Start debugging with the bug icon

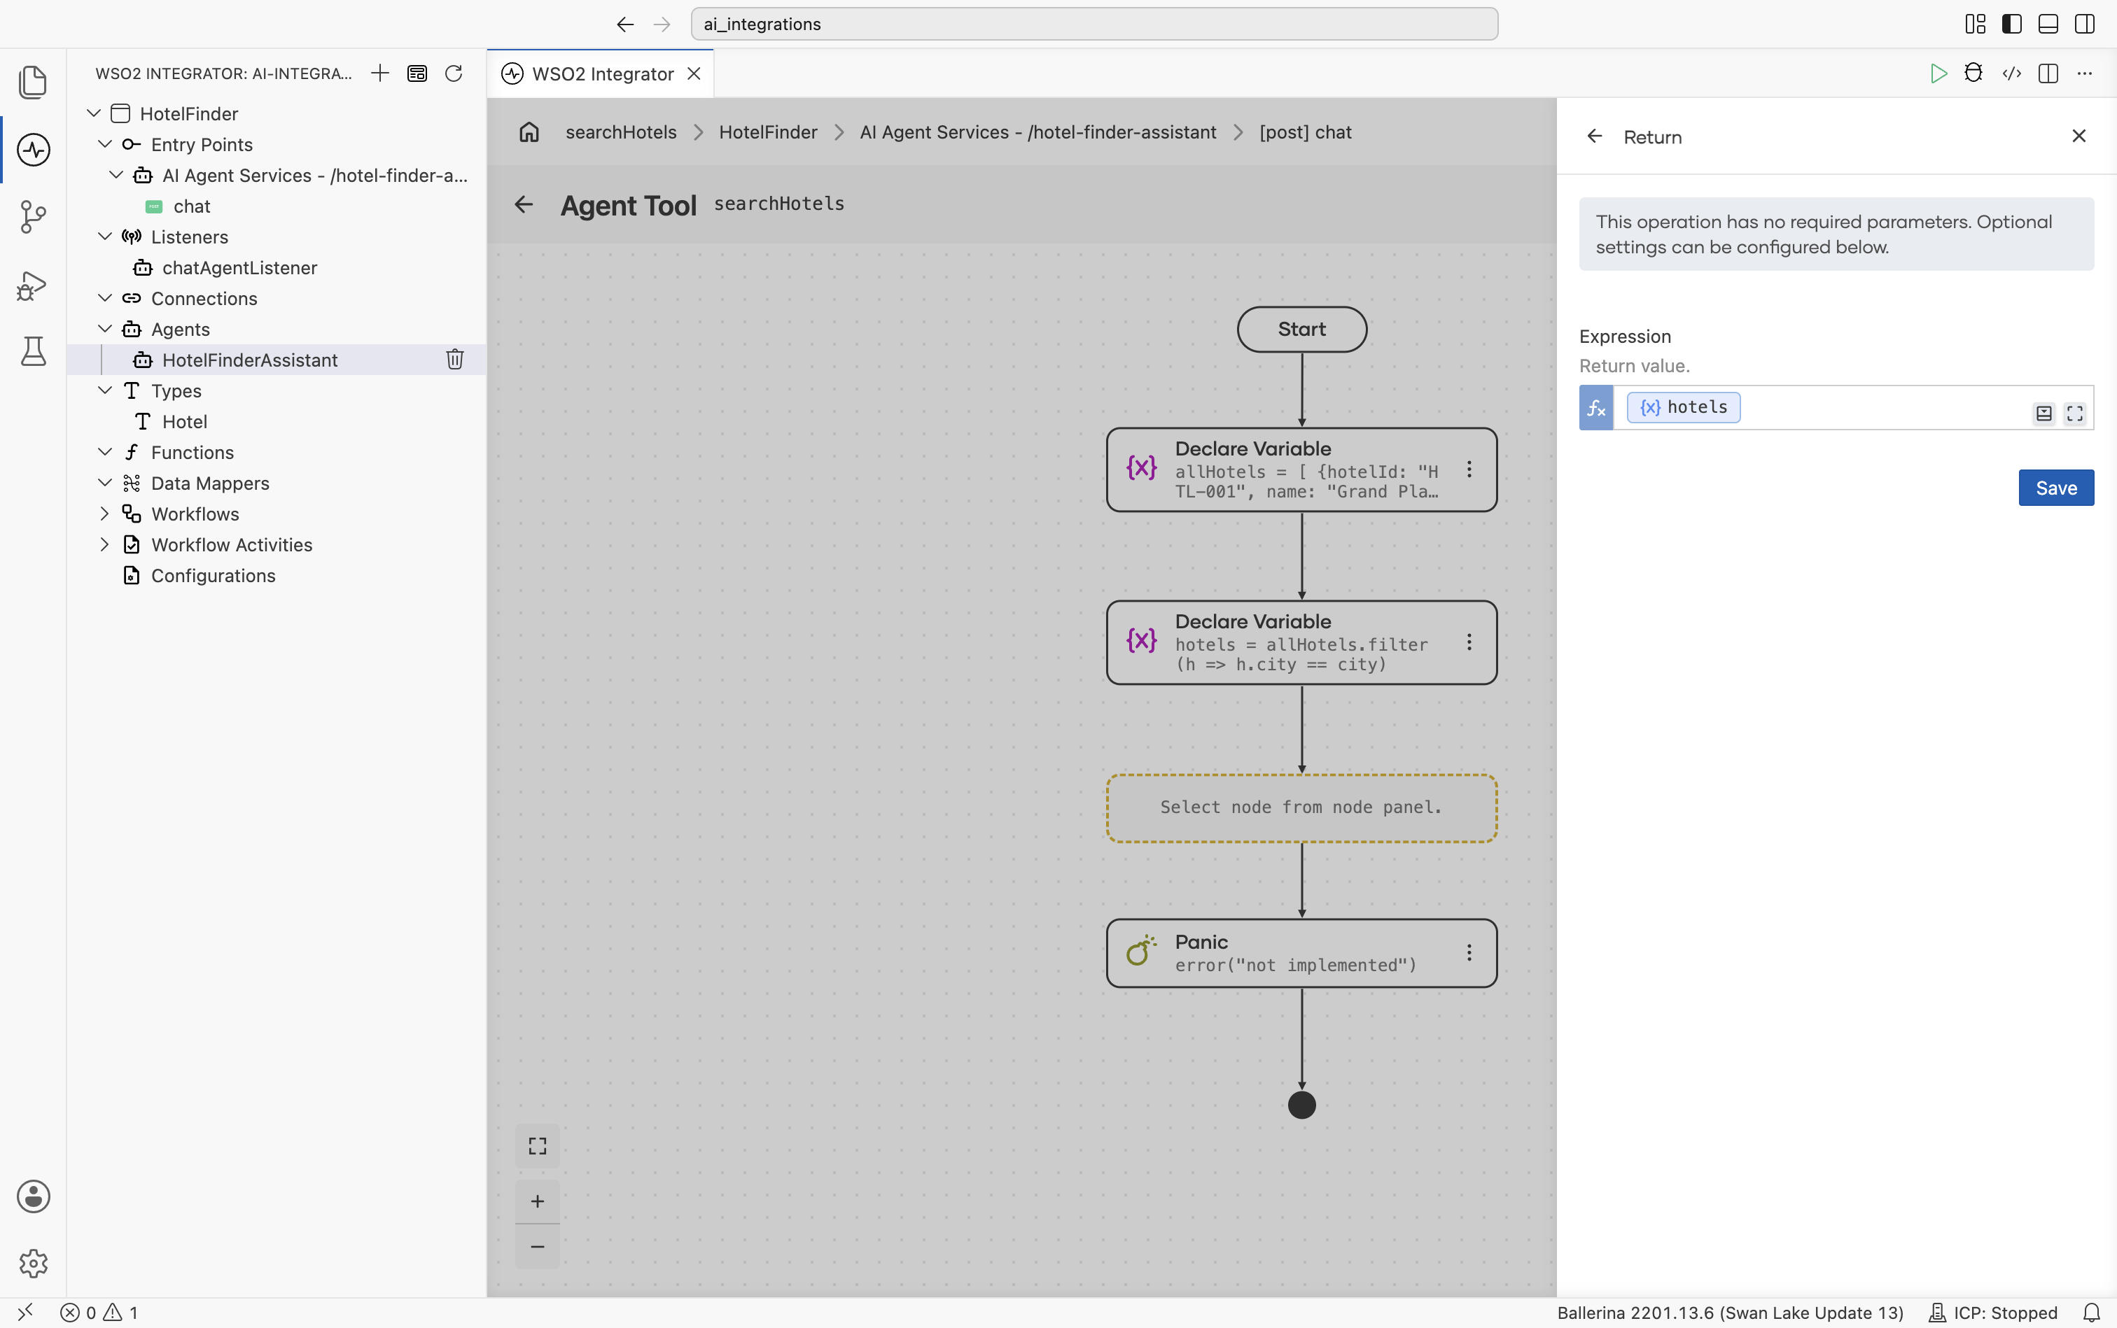click(x=1973, y=73)
